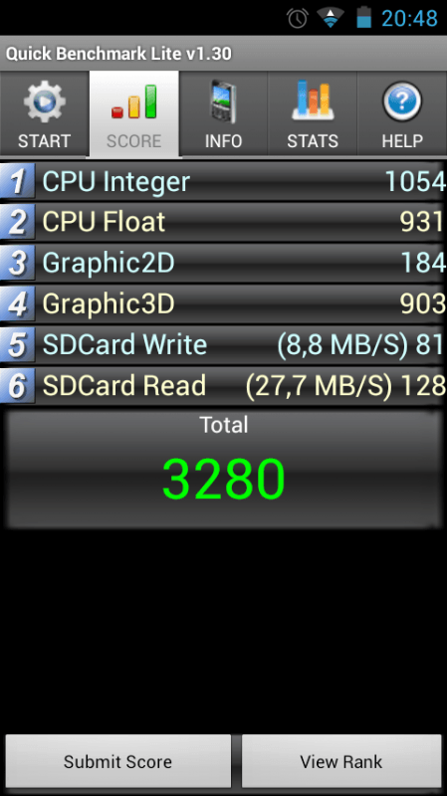447x796 pixels.
Task: Tap the battery status icon
Action: coord(363,17)
